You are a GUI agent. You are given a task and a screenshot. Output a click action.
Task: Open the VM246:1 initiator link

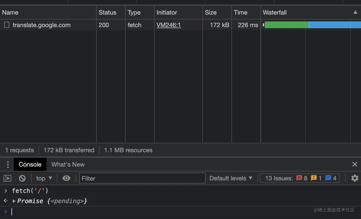click(x=168, y=25)
